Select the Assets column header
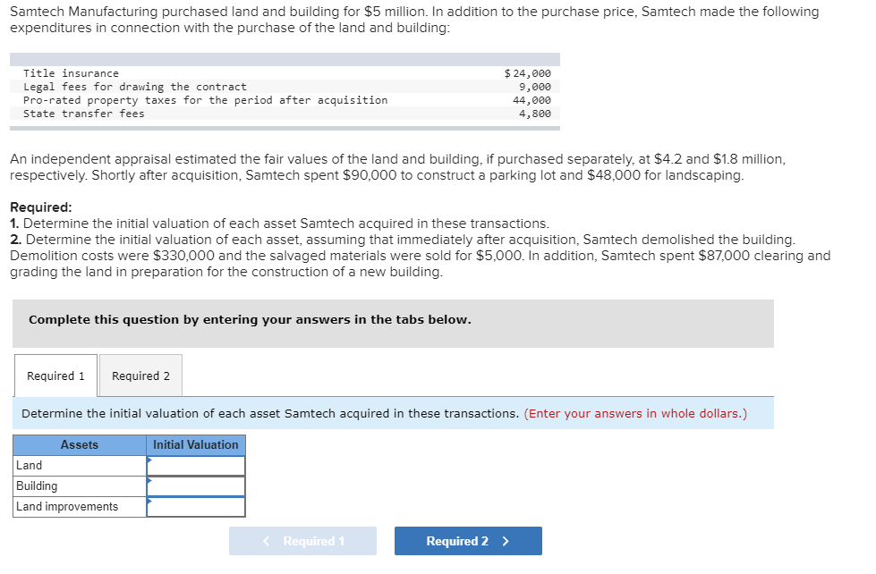Screen dimensions: 876x574 80,444
